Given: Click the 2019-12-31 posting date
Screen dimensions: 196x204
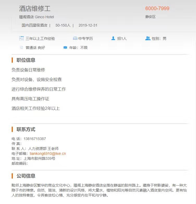Looking at the screenshot, I should 88,25.
